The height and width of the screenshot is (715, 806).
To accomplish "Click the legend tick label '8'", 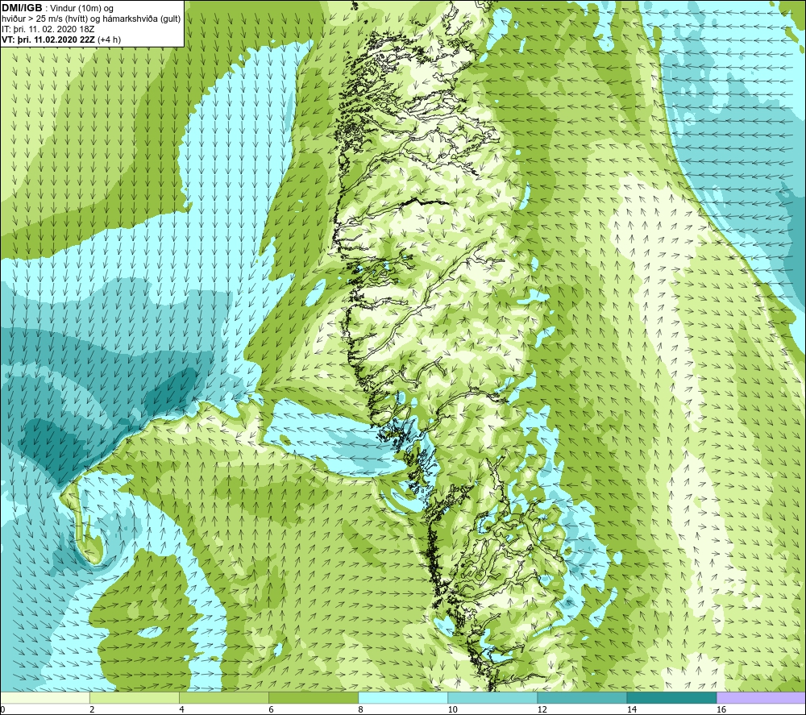I will click(359, 710).
